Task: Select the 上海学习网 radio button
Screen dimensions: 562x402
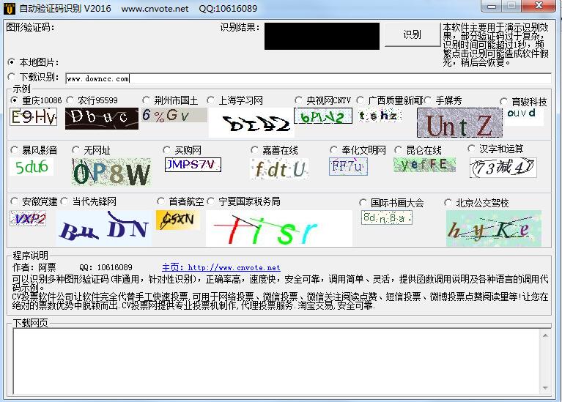Action: tap(211, 100)
